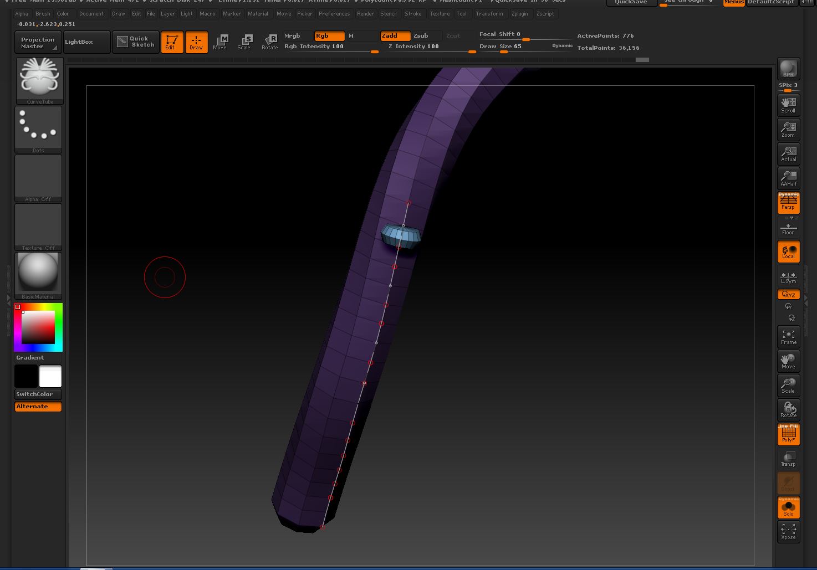
Task: Click the Frame mesh button
Action: click(788, 336)
